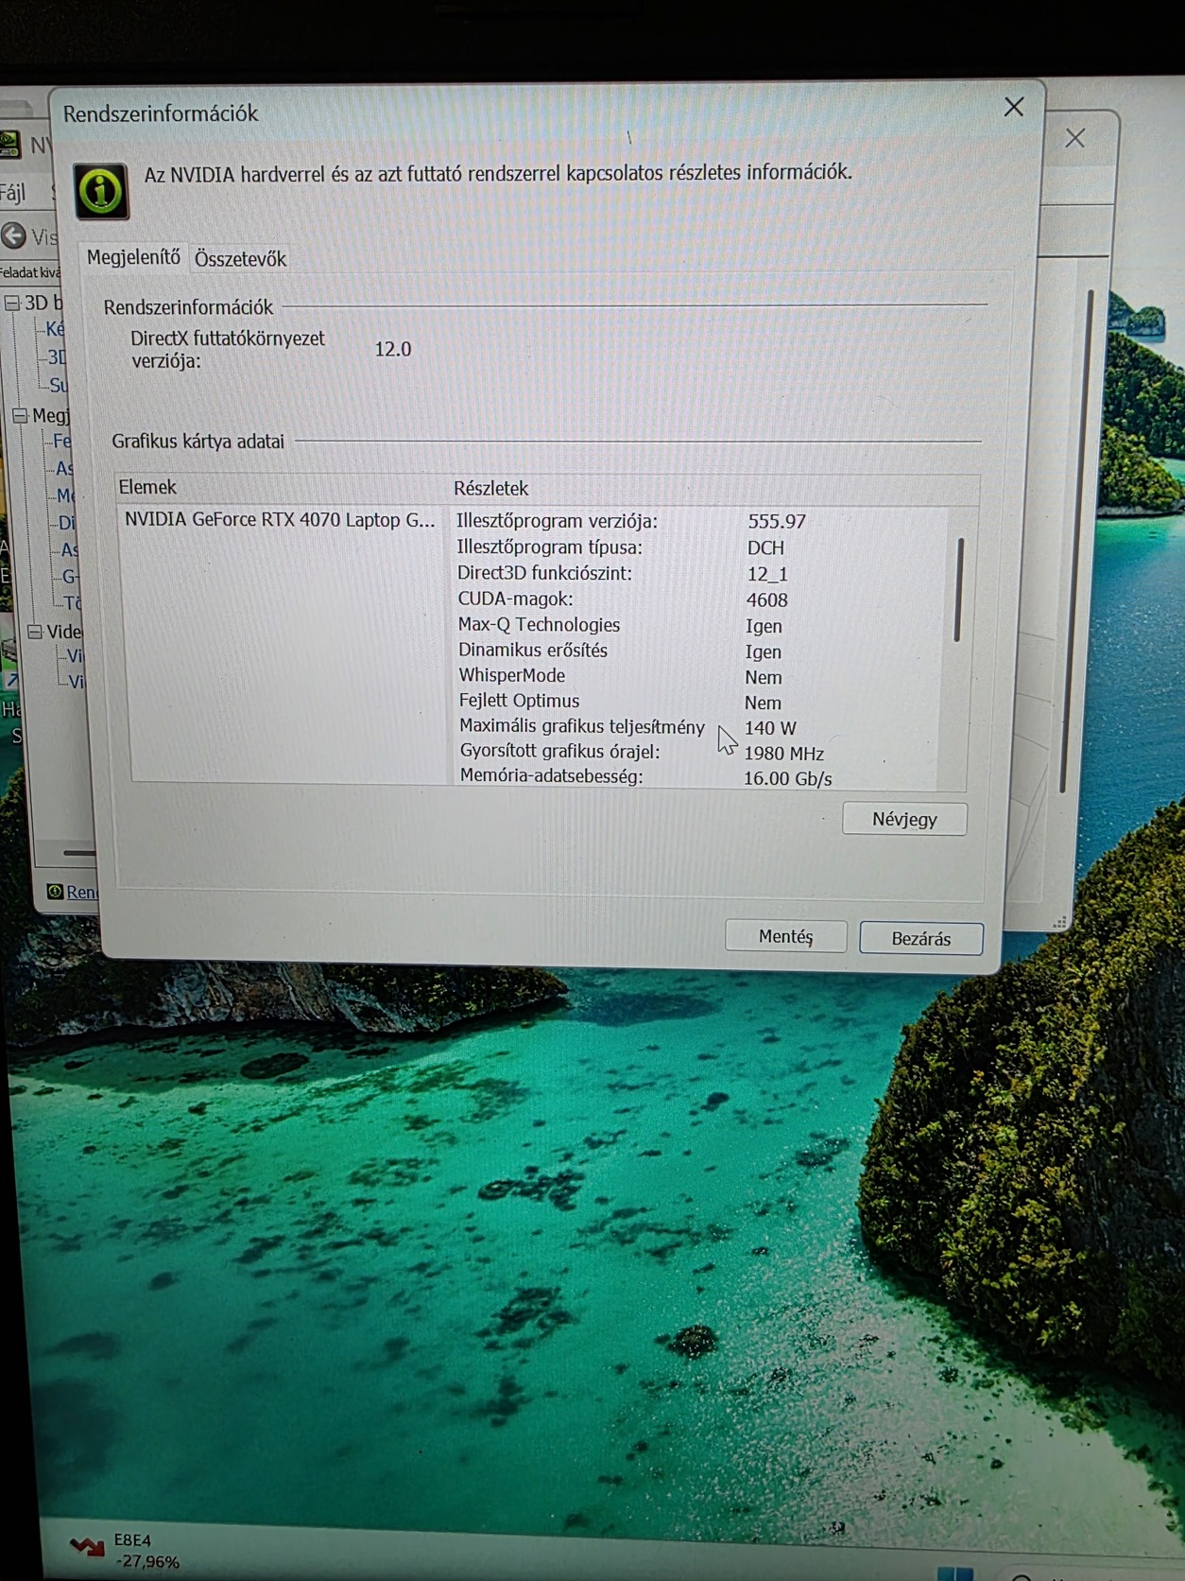Switch to the Összetevők tab
This screenshot has width=1185, height=1581.
pyautogui.click(x=240, y=259)
